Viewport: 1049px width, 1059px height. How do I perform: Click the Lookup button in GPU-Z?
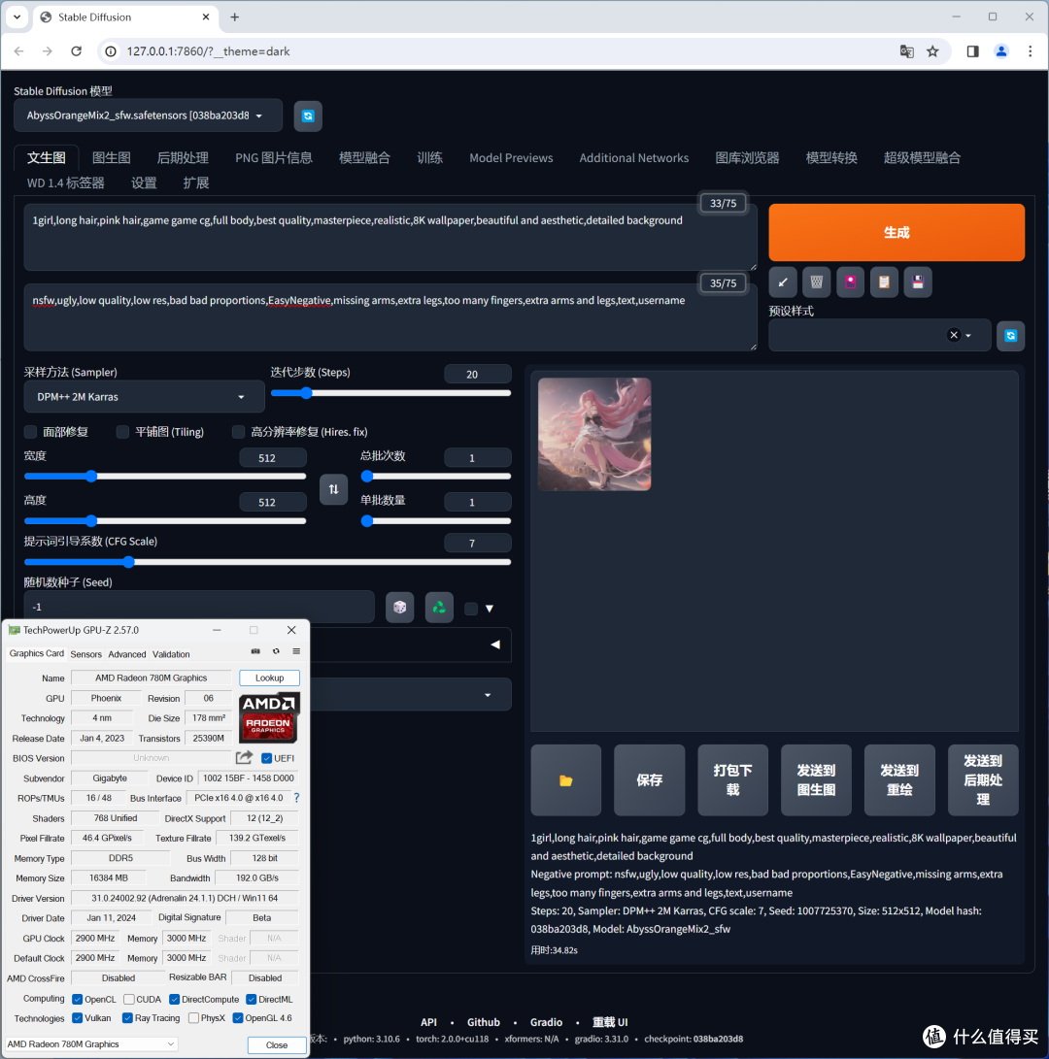[269, 678]
